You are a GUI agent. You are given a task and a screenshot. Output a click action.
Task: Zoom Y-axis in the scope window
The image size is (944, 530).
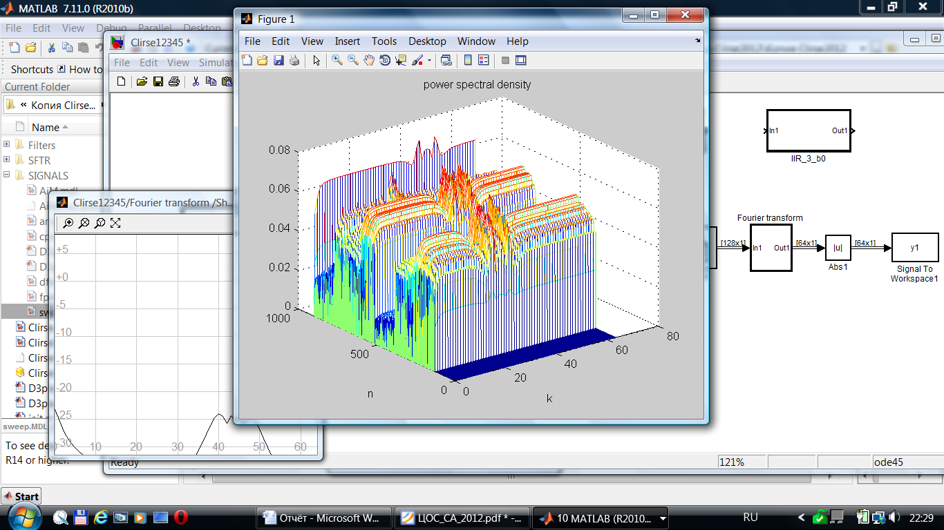(100, 223)
